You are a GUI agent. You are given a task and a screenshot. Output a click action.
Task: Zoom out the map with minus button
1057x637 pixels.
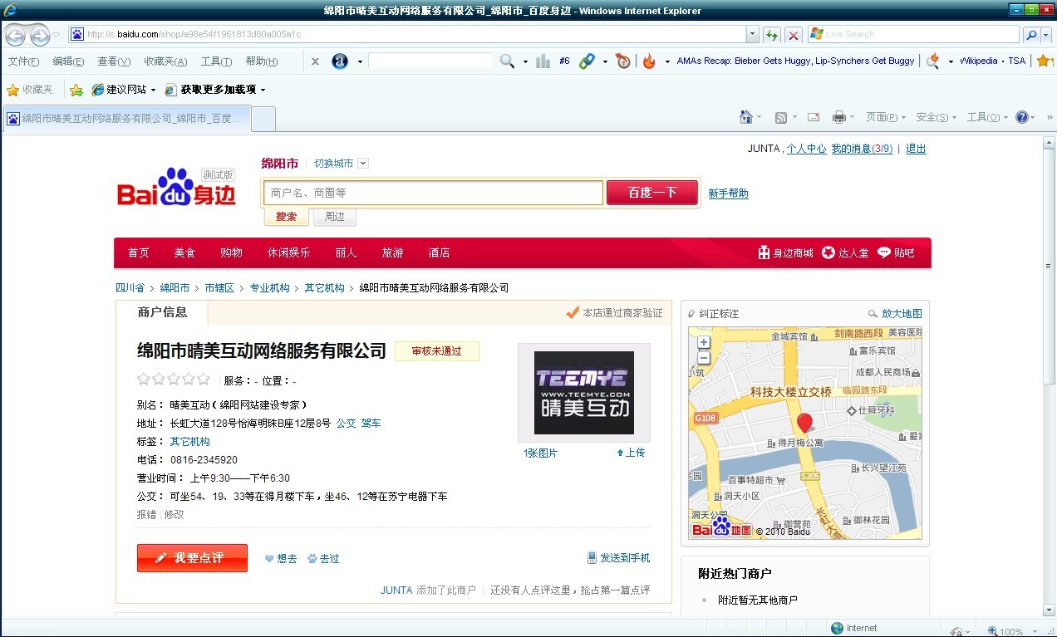point(704,358)
